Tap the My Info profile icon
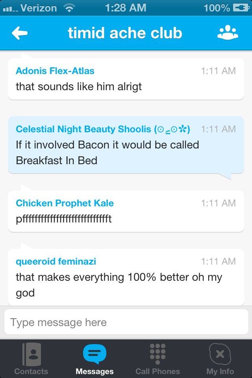Viewport: 252px width, 378px height. pos(220,354)
